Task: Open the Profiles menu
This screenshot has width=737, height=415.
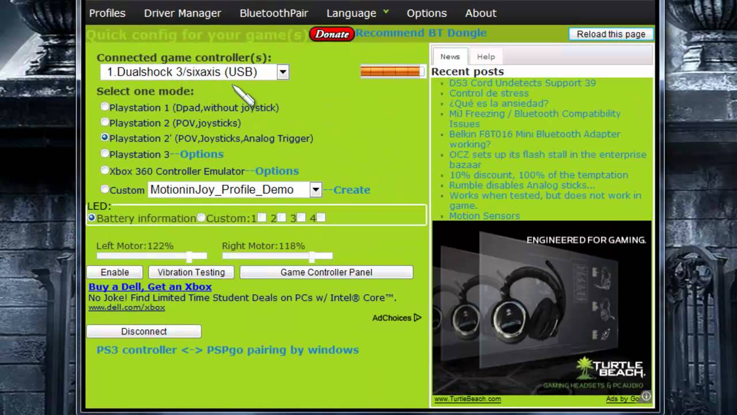Action: coord(107,13)
